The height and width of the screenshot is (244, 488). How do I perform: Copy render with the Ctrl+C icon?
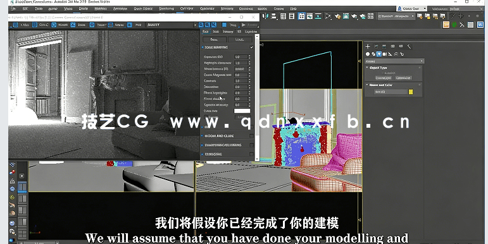pos(35,25)
